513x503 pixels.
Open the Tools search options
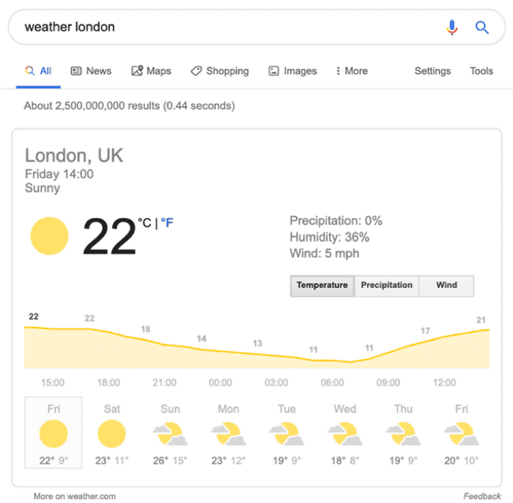[481, 71]
